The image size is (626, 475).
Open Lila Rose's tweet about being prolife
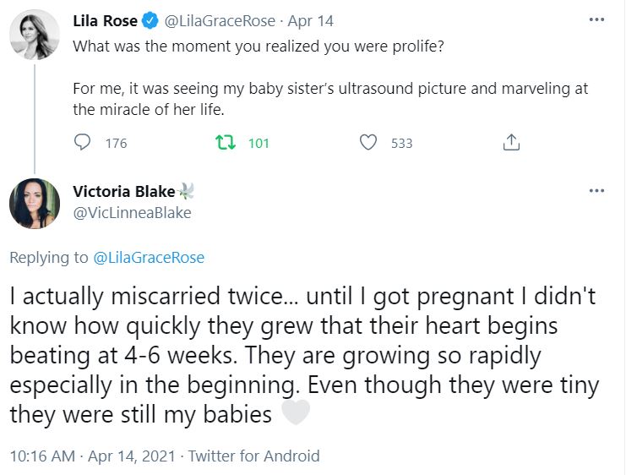click(x=329, y=88)
